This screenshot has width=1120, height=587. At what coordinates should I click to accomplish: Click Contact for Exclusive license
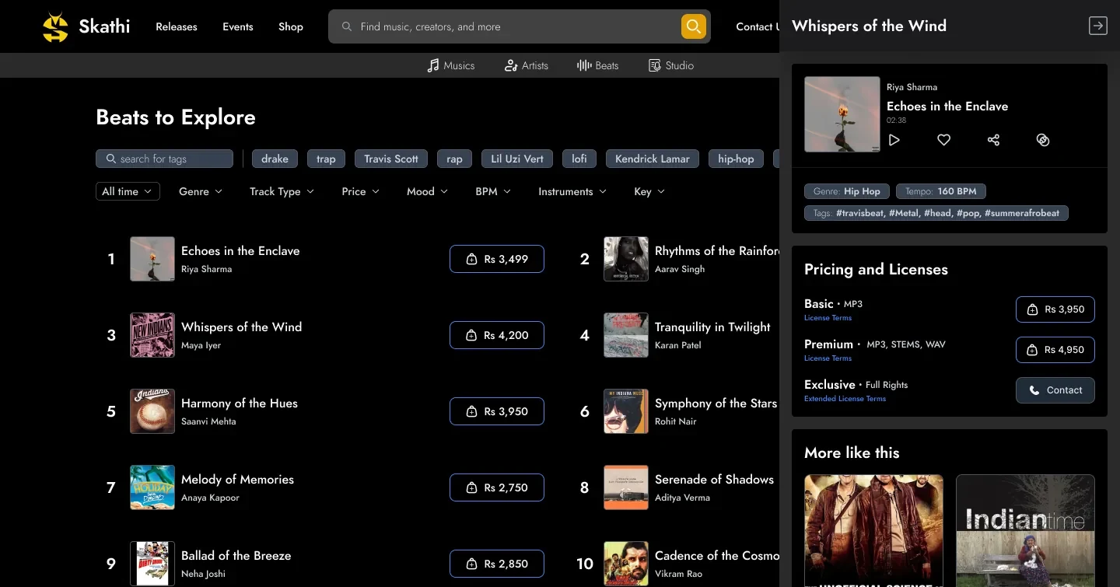click(x=1055, y=390)
